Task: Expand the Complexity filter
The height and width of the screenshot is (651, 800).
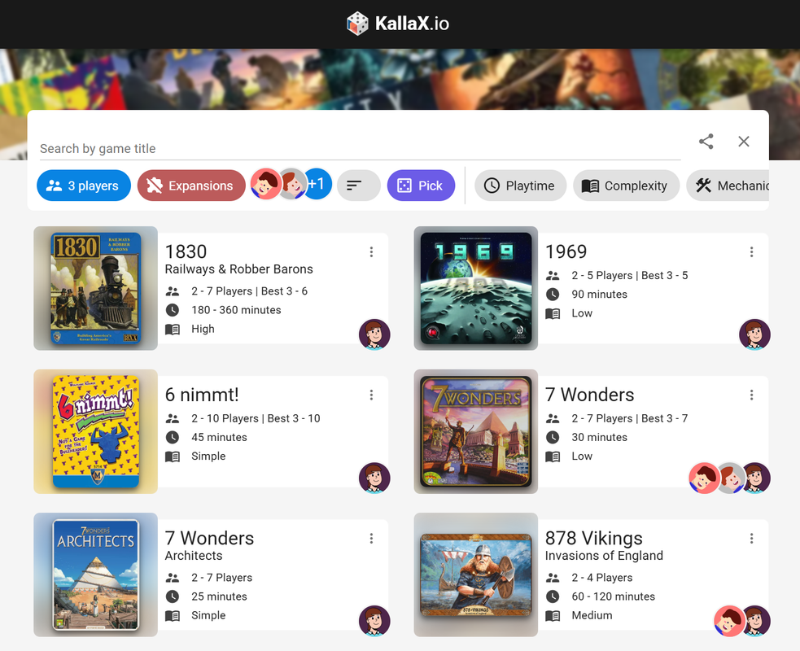Action: coord(626,186)
